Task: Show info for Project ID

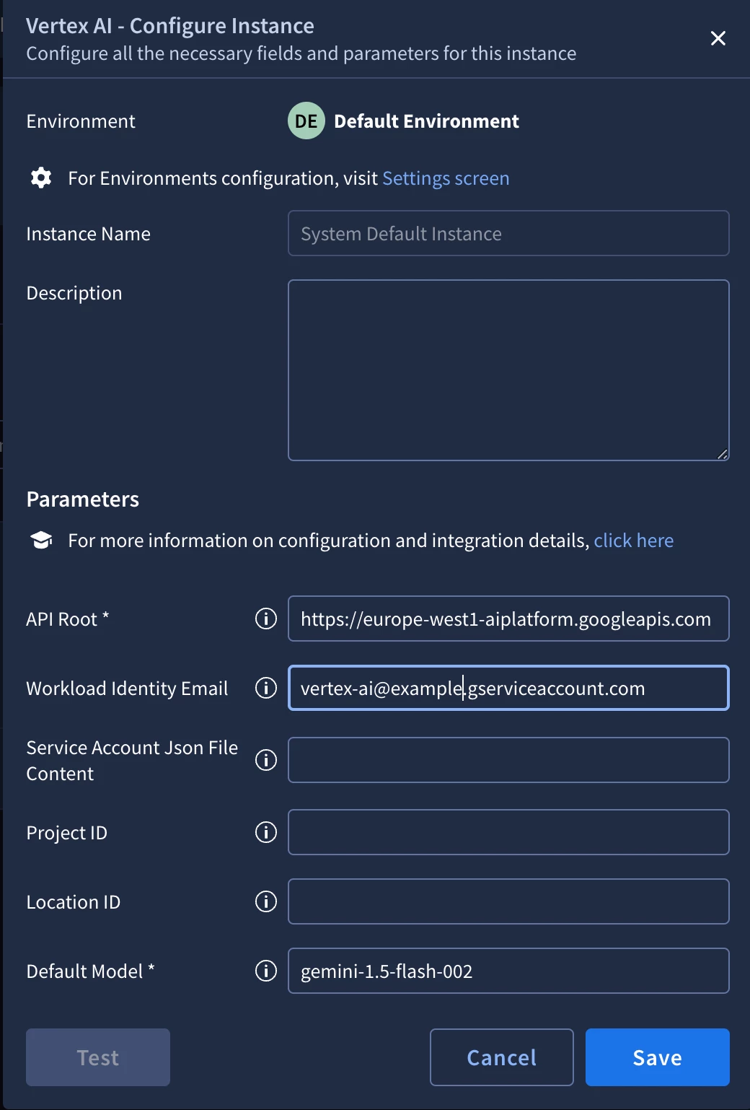Action: [266, 832]
